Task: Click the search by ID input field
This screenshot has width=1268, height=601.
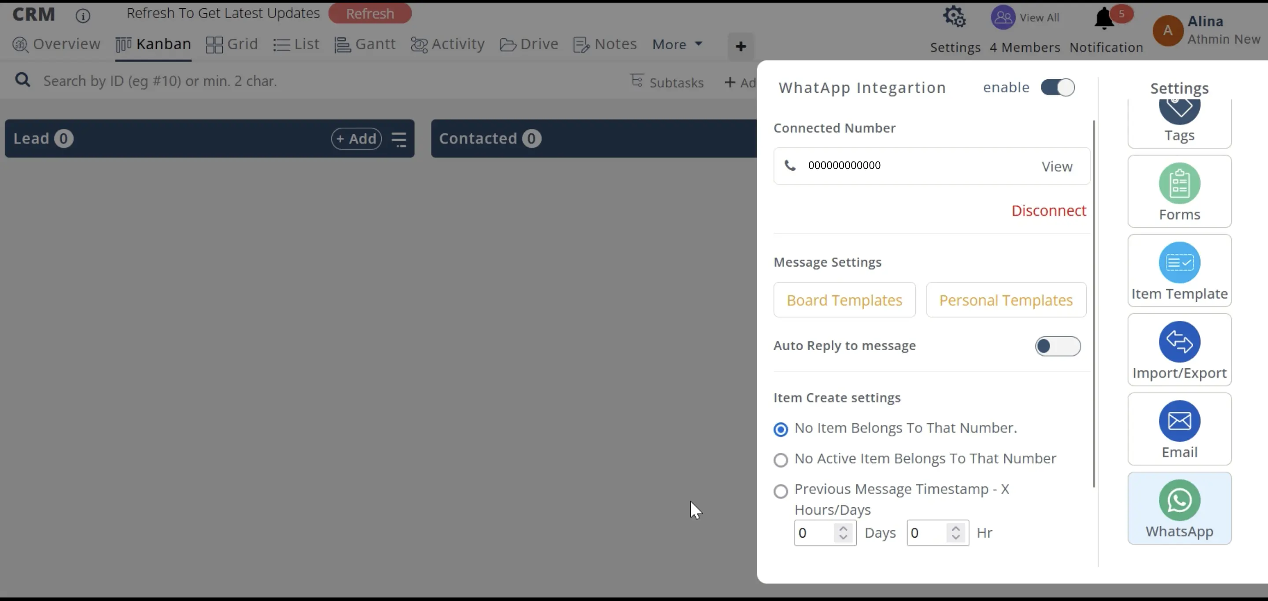Action: tap(160, 81)
